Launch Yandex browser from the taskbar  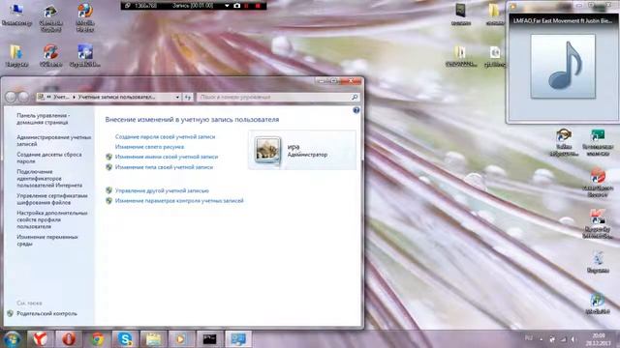[40, 339]
